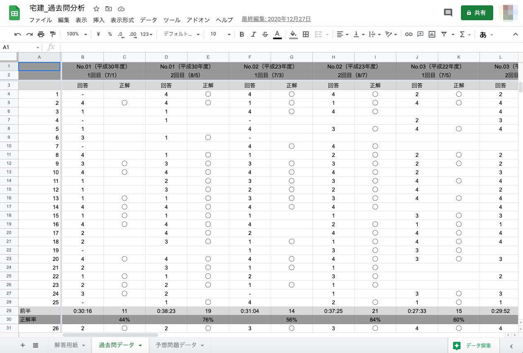Screen dimensions: 523x353
Task: Select row 29 header
Action: point(9,310)
